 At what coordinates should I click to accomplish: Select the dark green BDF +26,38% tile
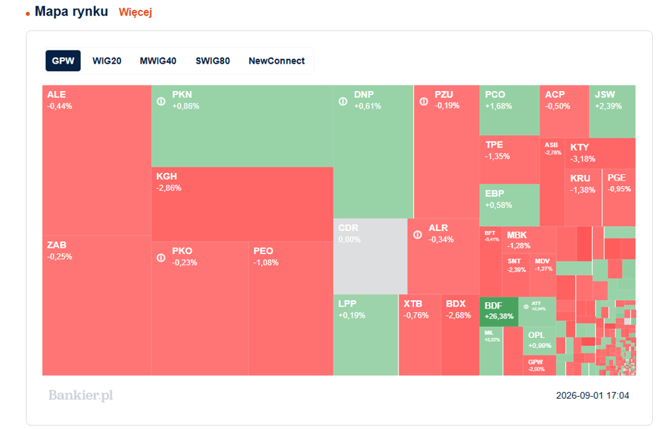pyautogui.click(x=499, y=312)
